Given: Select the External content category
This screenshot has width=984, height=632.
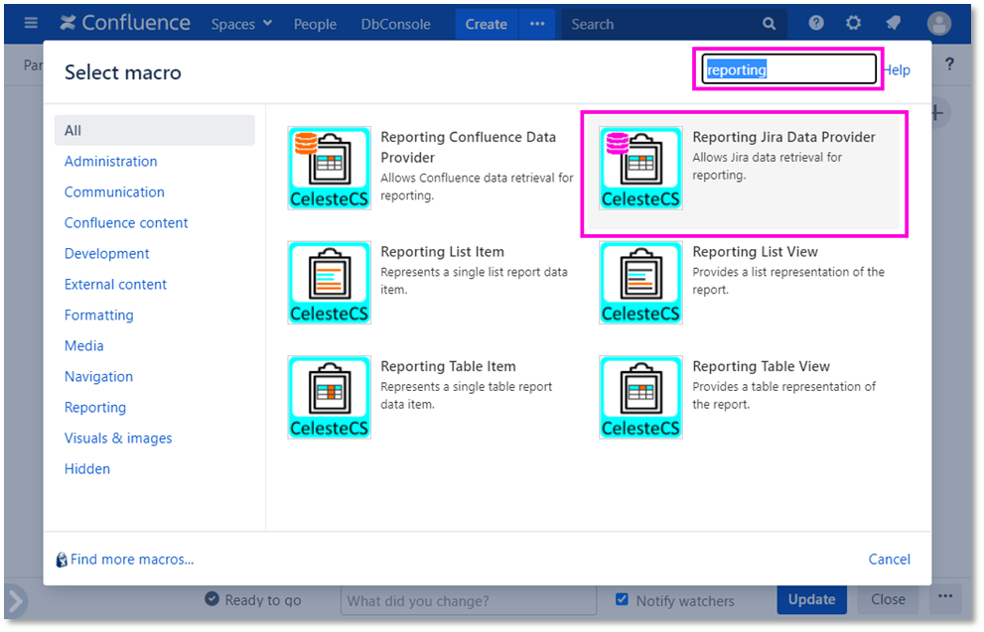Looking at the screenshot, I should point(115,284).
